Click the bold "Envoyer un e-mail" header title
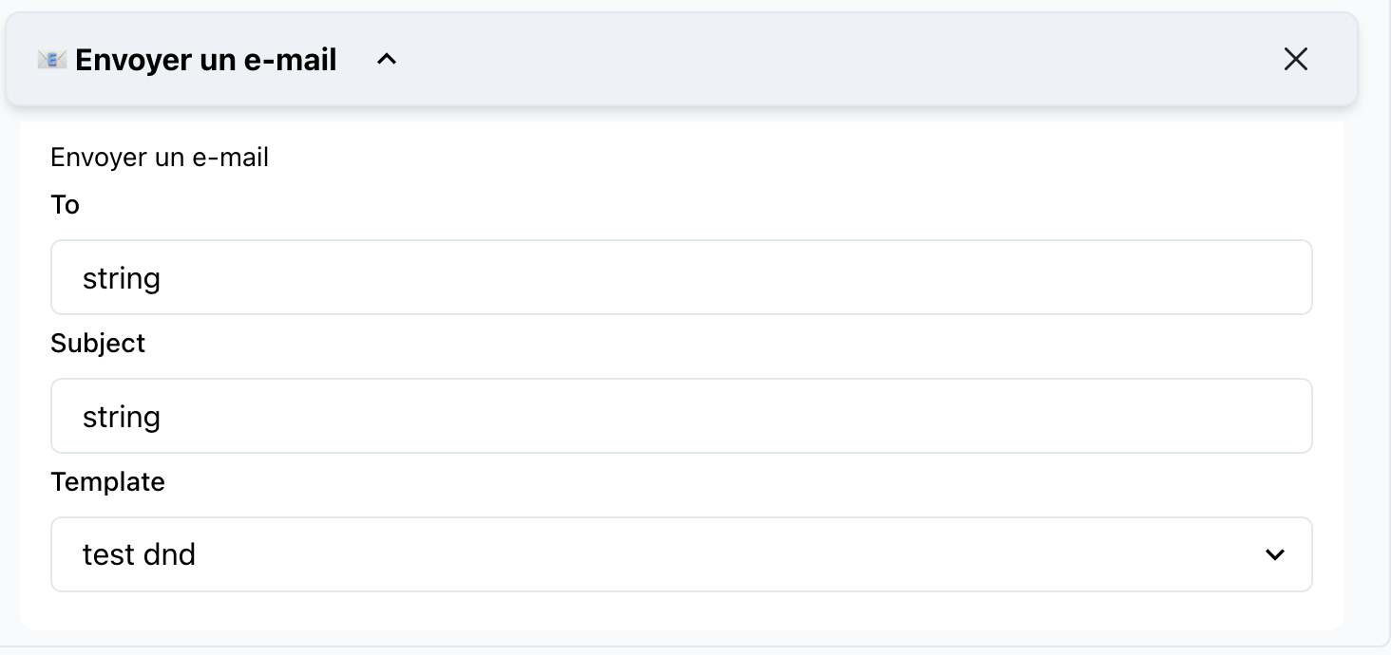 tap(206, 60)
